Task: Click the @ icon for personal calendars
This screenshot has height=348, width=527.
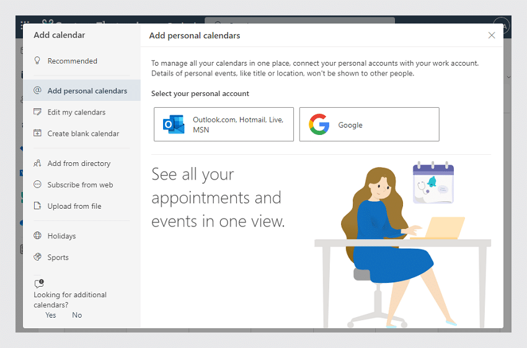Action: click(37, 90)
